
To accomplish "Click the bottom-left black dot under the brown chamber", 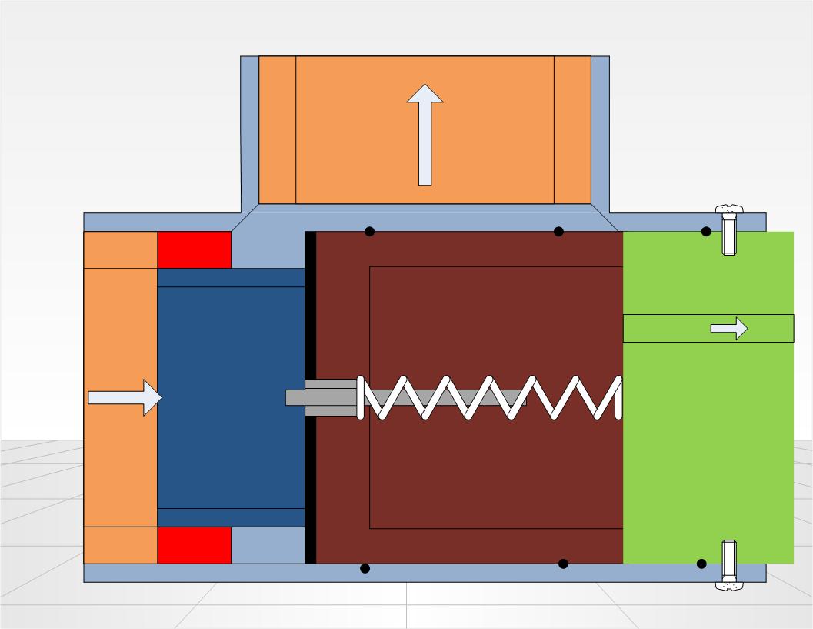I will (x=365, y=569).
